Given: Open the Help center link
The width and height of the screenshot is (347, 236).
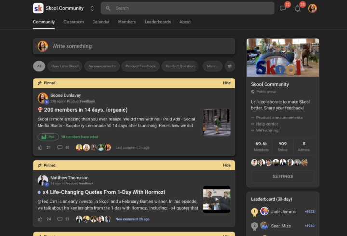Looking at the screenshot, I should (267, 124).
